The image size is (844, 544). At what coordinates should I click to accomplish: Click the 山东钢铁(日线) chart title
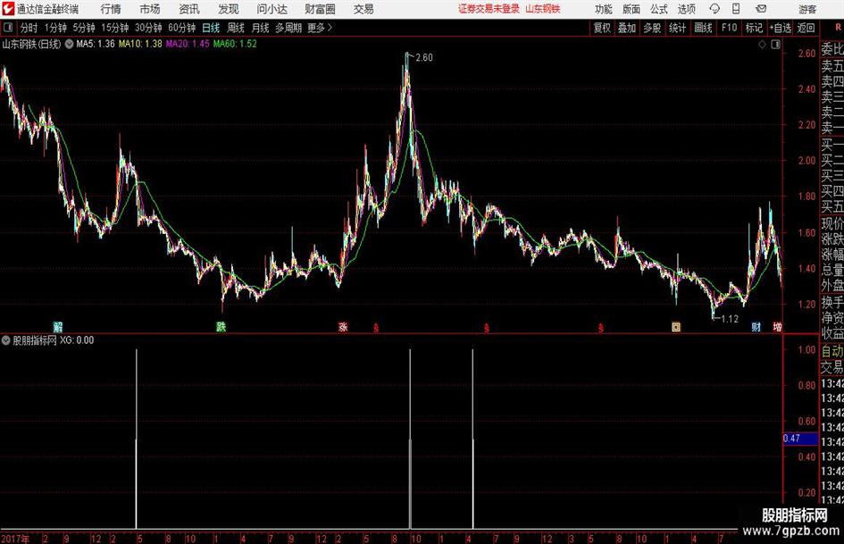tap(32, 44)
